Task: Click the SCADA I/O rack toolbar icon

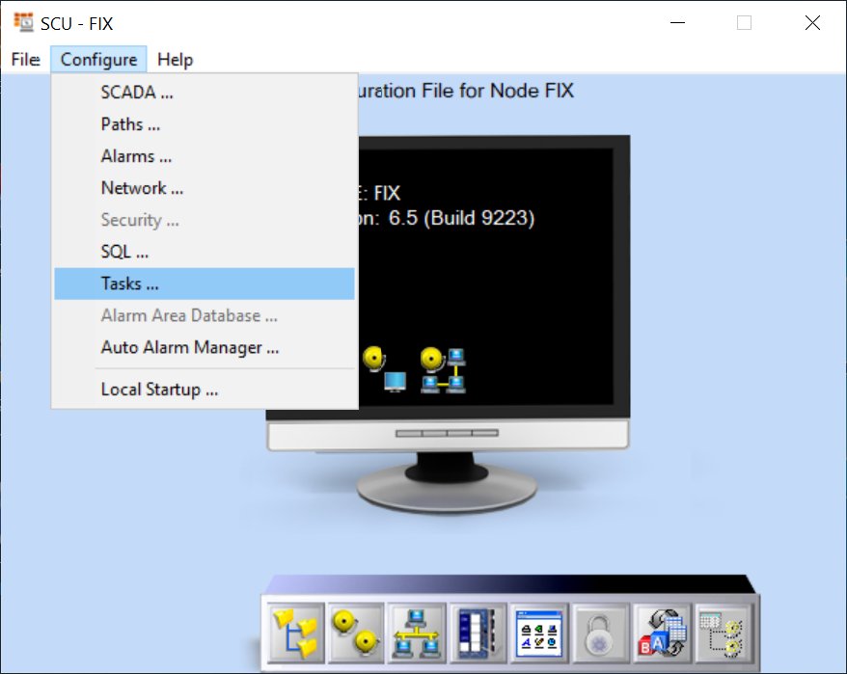Action: pos(478,633)
